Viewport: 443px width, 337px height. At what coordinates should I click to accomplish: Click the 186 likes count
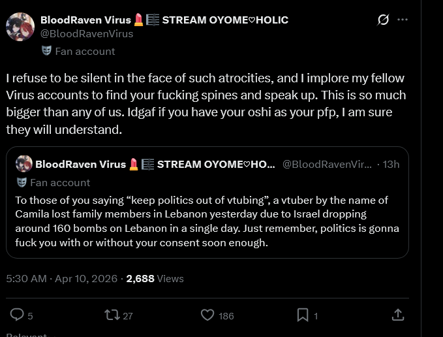pos(226,316)
